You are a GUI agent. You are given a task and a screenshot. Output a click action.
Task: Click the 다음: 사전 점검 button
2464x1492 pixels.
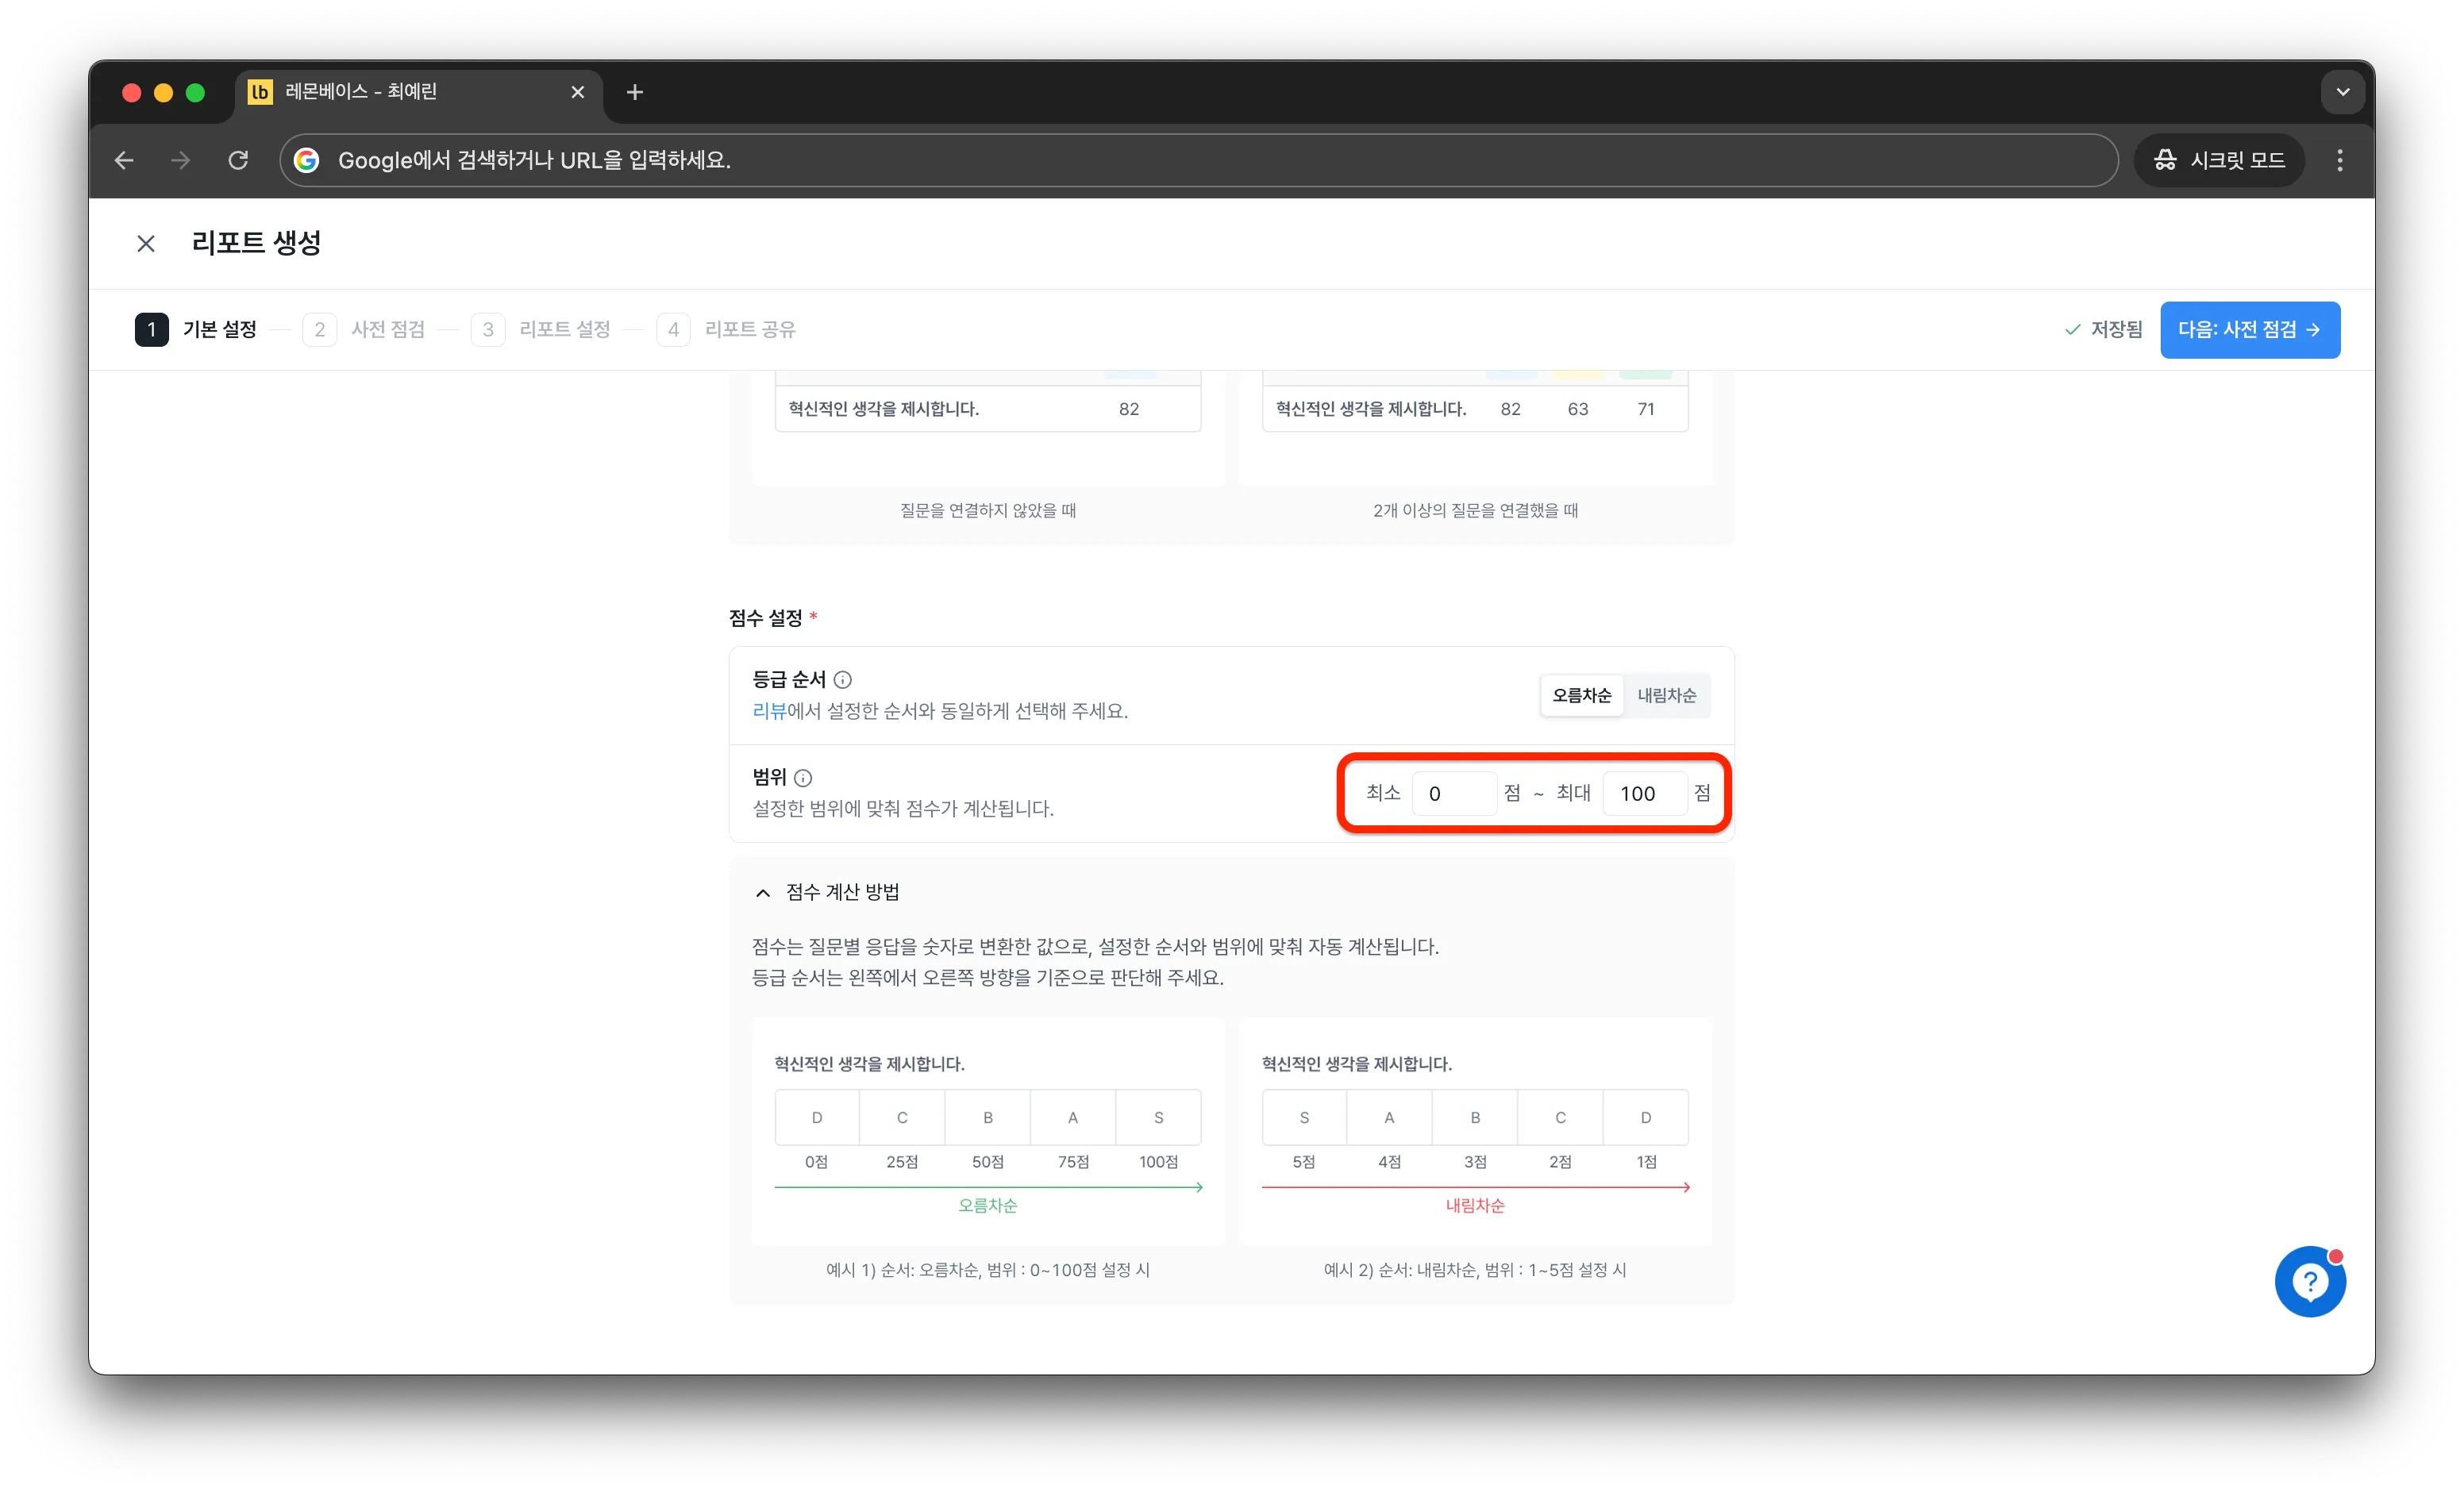tap(2249, 329)
